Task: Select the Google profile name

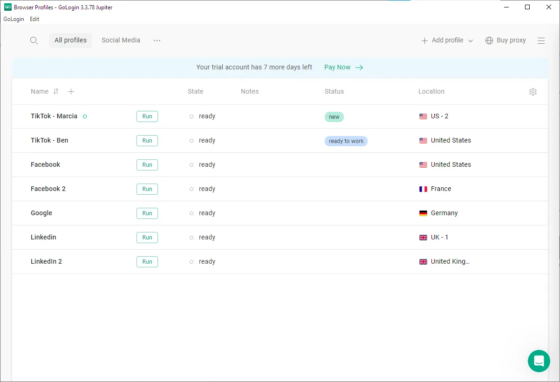Action: point(41,213)
